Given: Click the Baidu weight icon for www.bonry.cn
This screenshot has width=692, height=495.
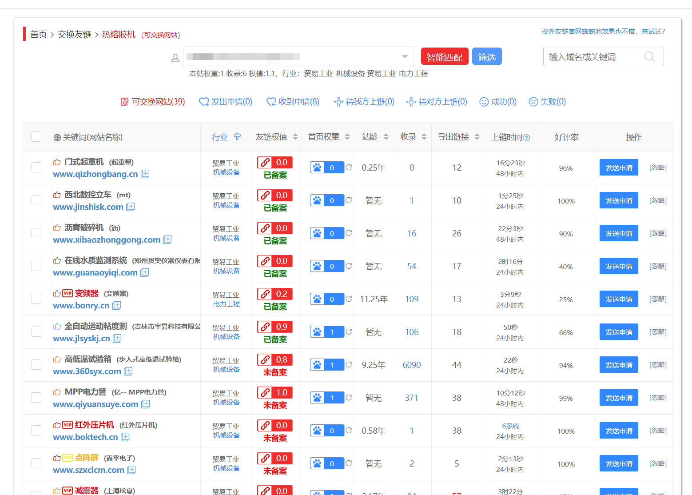Looking at the screenshot, I should point(317,299).
